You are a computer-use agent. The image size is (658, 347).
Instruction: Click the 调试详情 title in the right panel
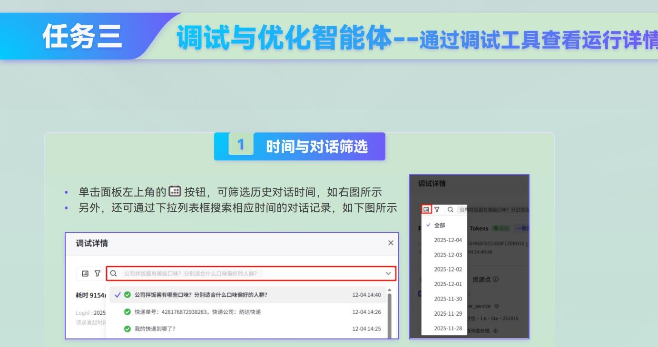pyautogui.click(x=432, y=184)
